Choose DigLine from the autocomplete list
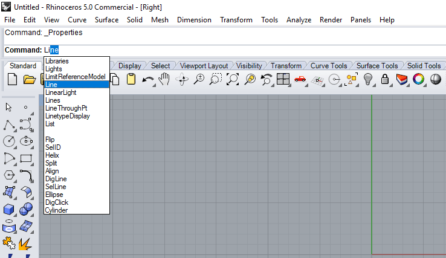Viewport: 446px width, 258px height. click(x=77, y=179)
